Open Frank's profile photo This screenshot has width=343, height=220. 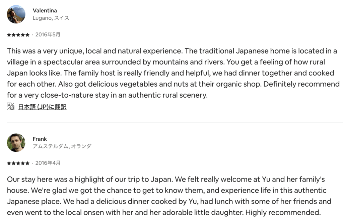(16, 142)
